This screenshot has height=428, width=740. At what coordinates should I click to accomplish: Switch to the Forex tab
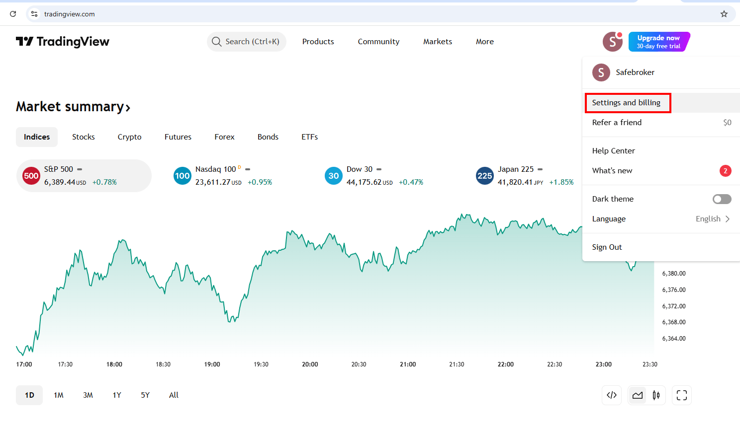(x=225, y=137)
